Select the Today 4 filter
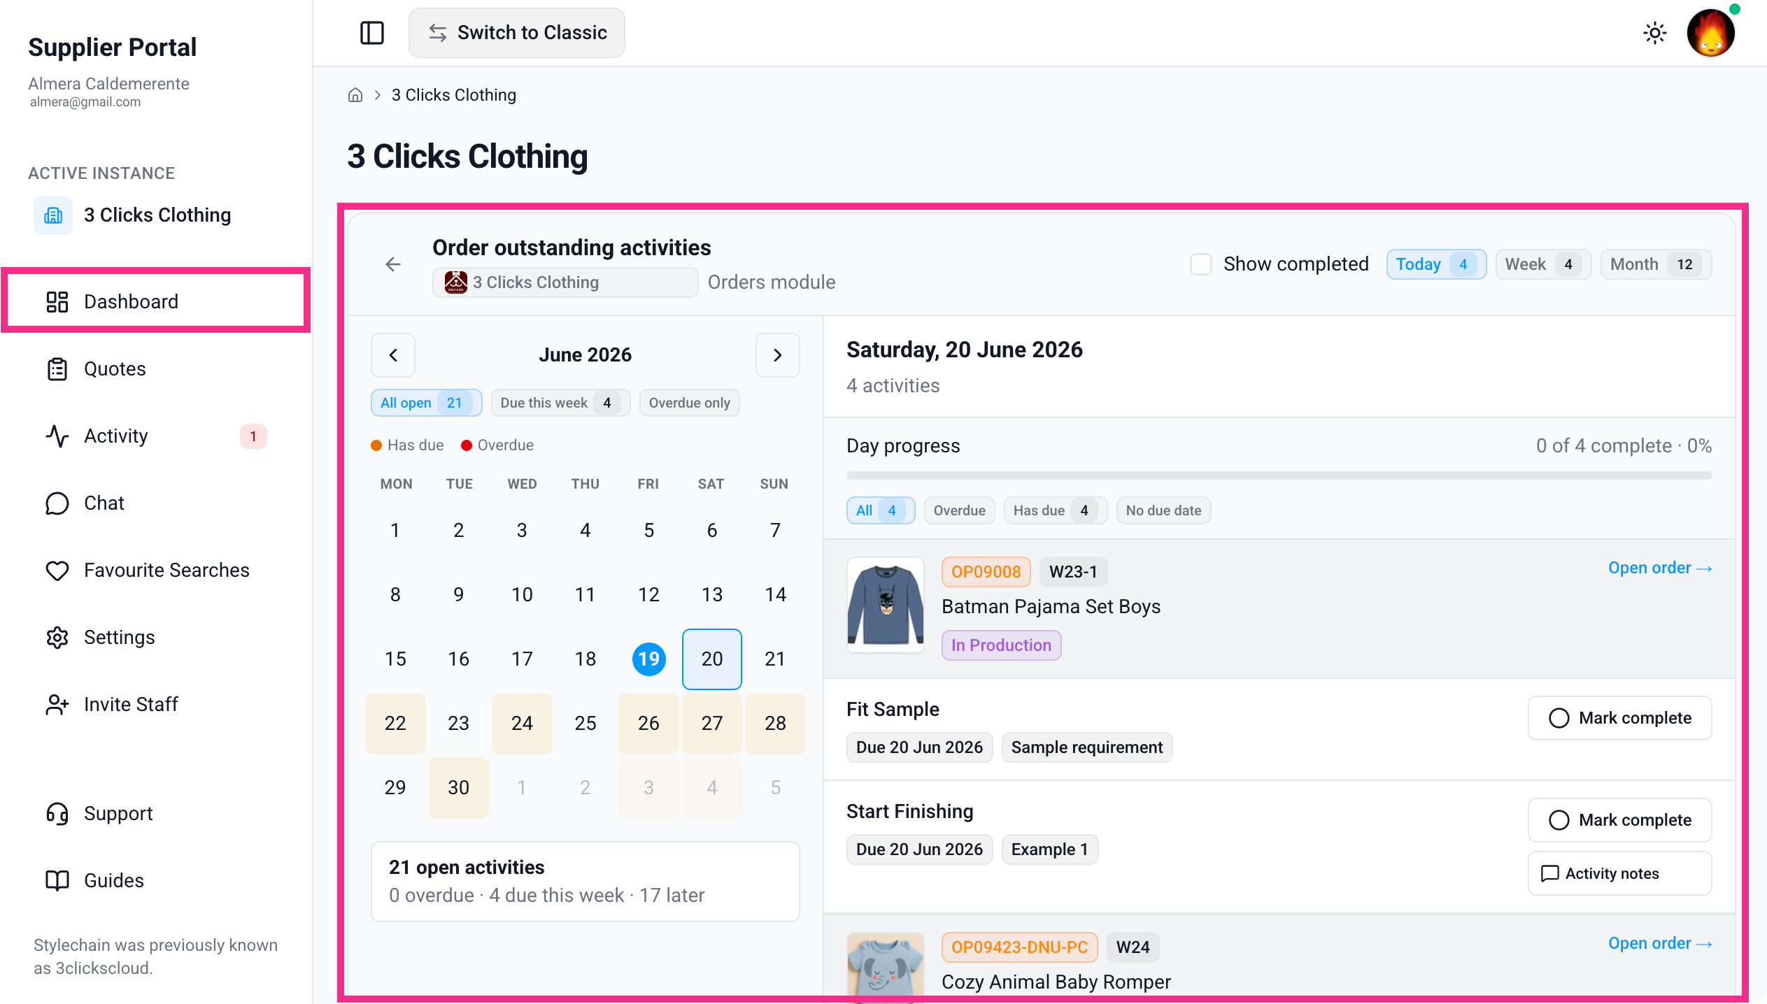 click(1436, 264)
